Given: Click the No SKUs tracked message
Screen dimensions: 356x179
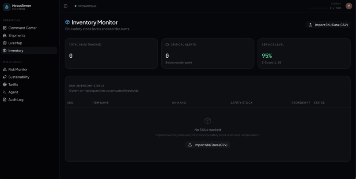Looking at the screenshot, I should pyautogui.click(x=208, y=130).
